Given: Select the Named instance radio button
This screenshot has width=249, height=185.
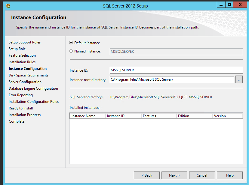Looking at the screenshot, I should pyautogui.click(x=71, y=51).
